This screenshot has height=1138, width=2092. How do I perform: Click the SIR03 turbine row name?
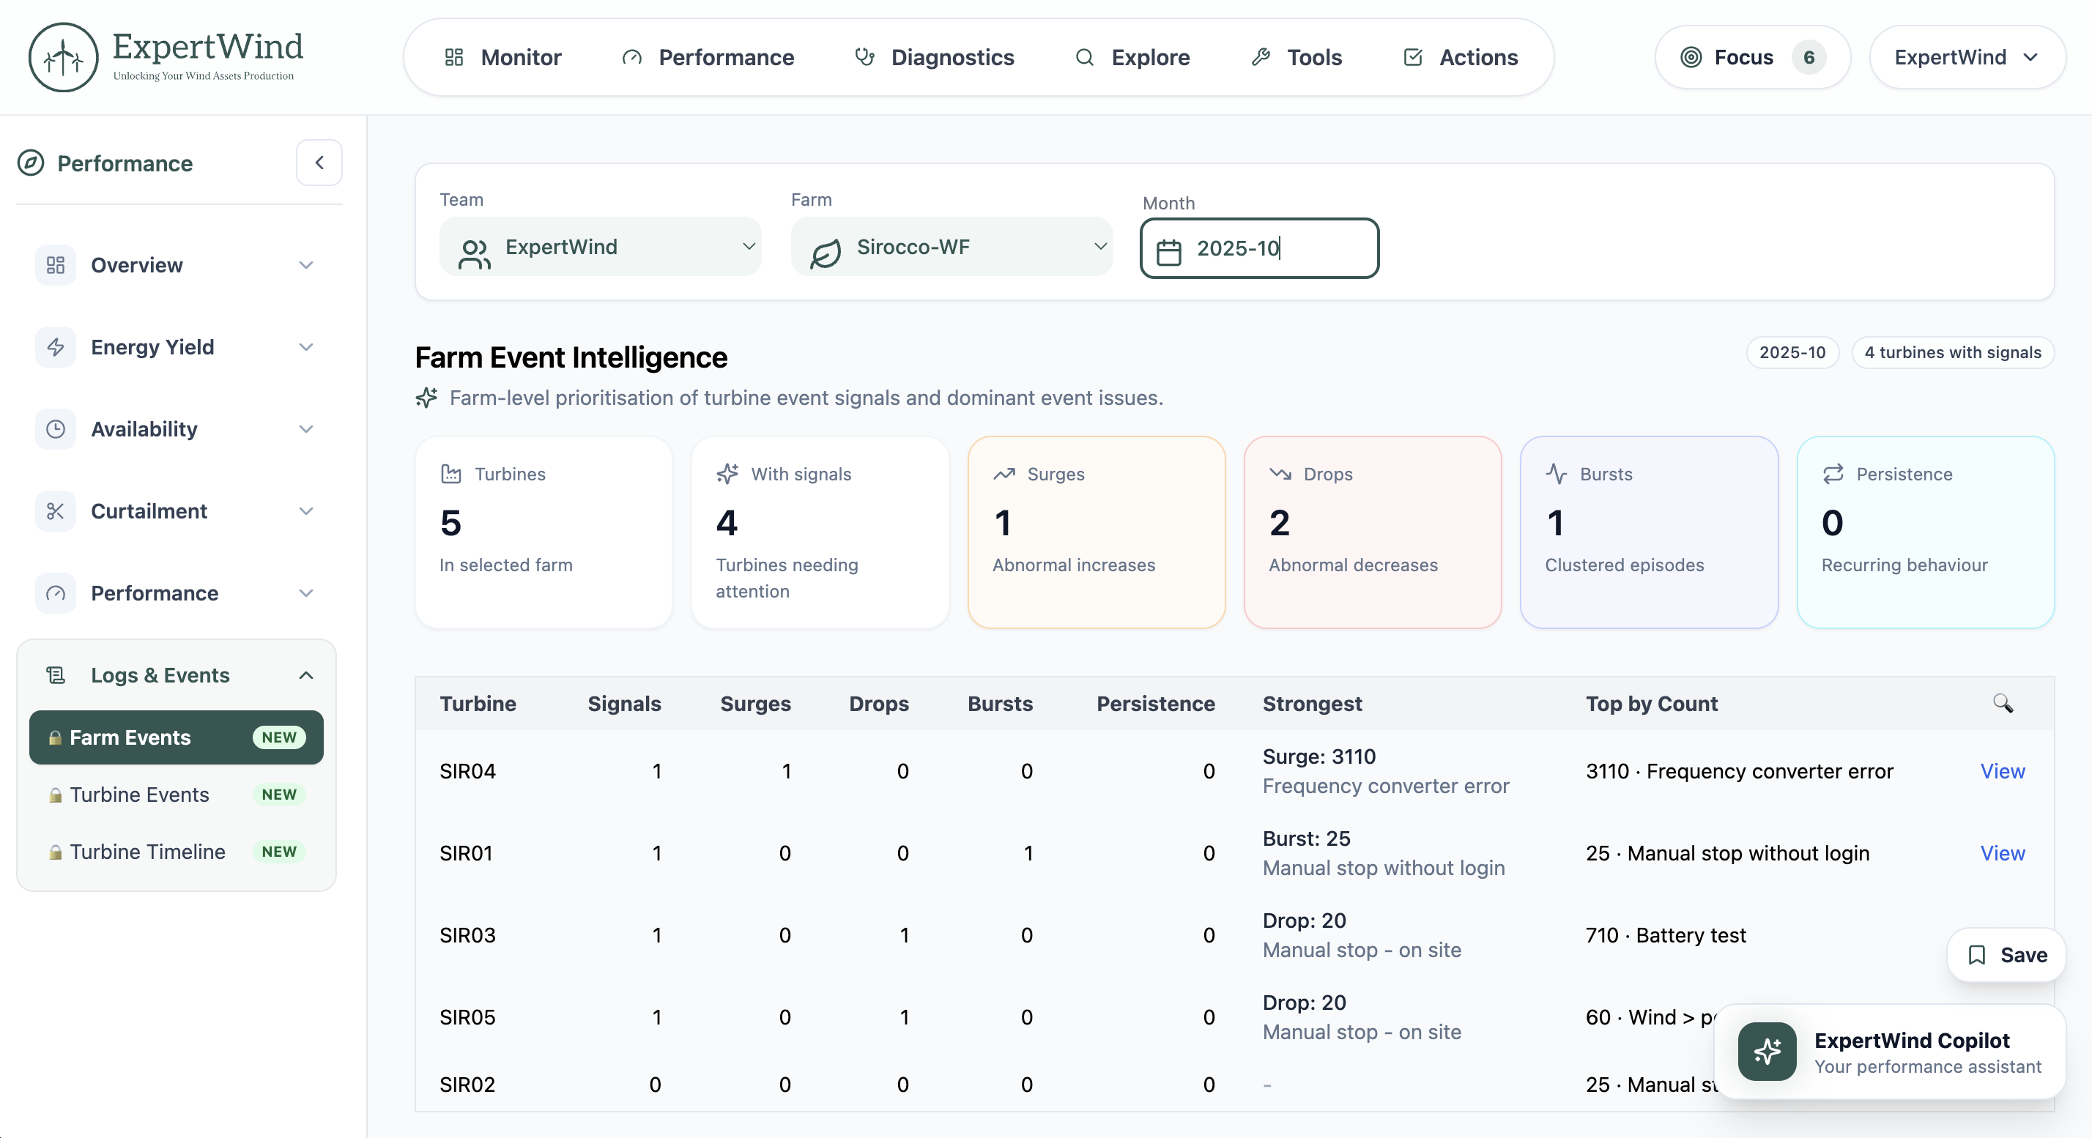[x=467, y=935]
